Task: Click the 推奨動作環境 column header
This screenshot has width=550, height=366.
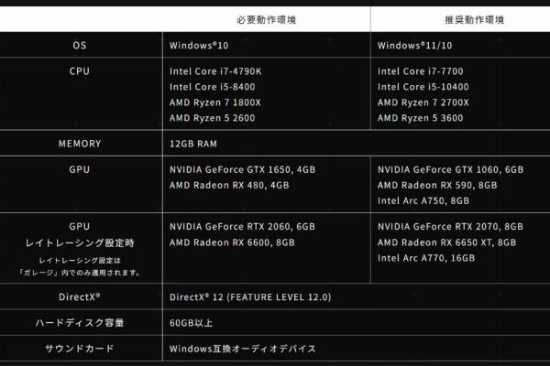Action: (x=474, y=19)
